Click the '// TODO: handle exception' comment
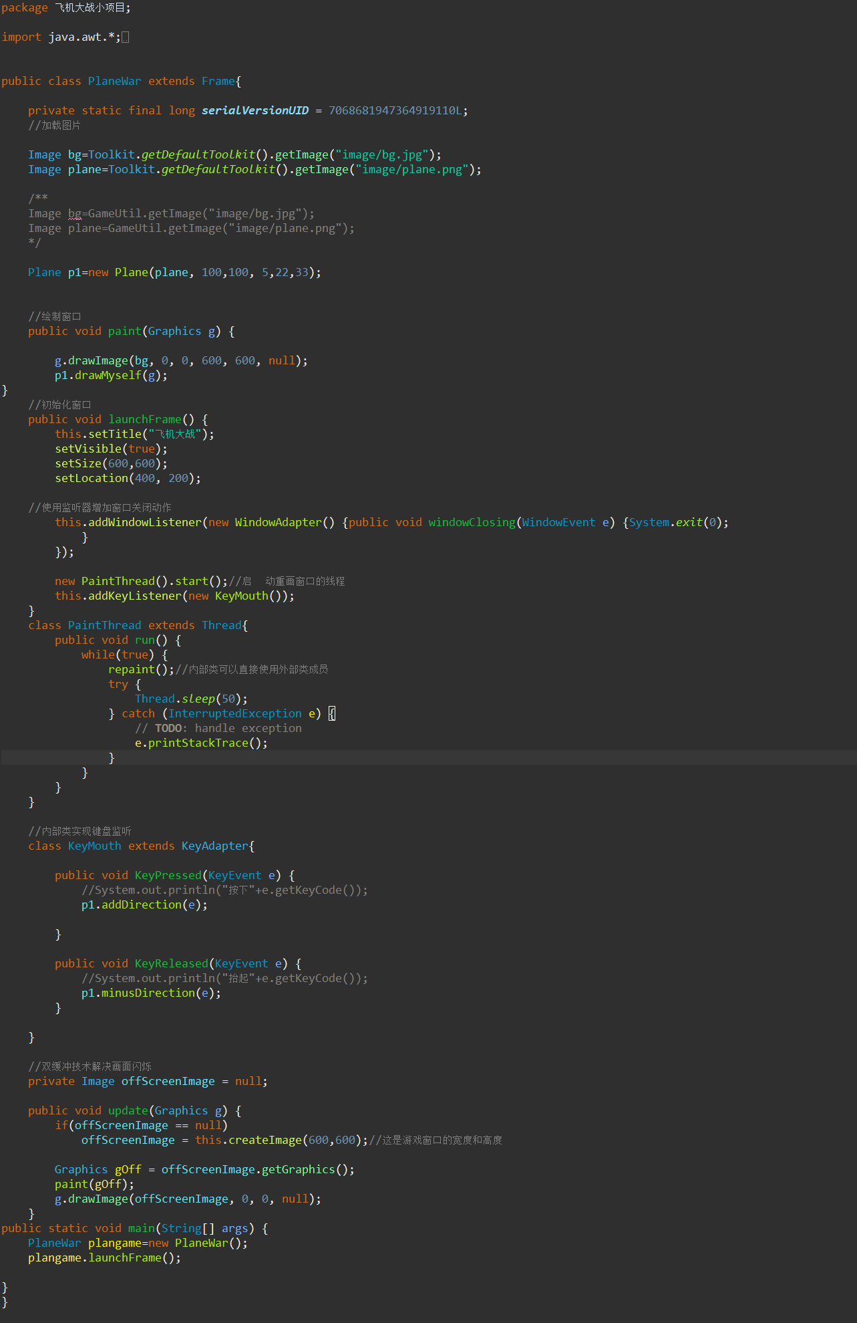The width and height of the screenshot is (857, 1323). pos(218,729)
